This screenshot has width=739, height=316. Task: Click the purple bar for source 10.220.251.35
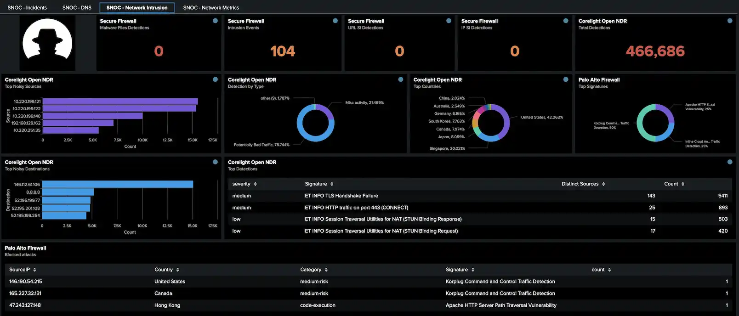pos(71,130)
